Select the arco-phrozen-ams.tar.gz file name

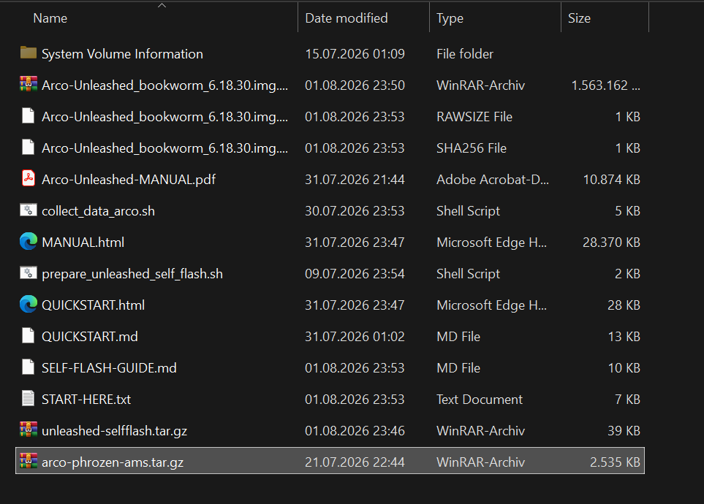113,462
